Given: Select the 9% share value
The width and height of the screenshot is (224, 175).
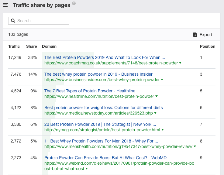Looking at the screenshot, I should 33,91.
